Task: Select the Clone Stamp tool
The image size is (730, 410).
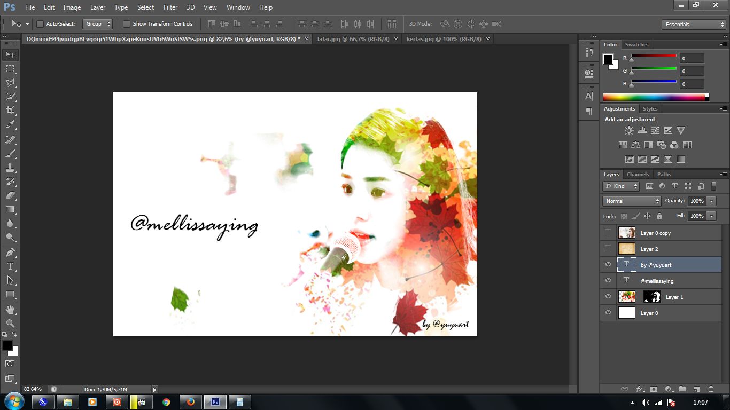Action: [x=10, y=168]
